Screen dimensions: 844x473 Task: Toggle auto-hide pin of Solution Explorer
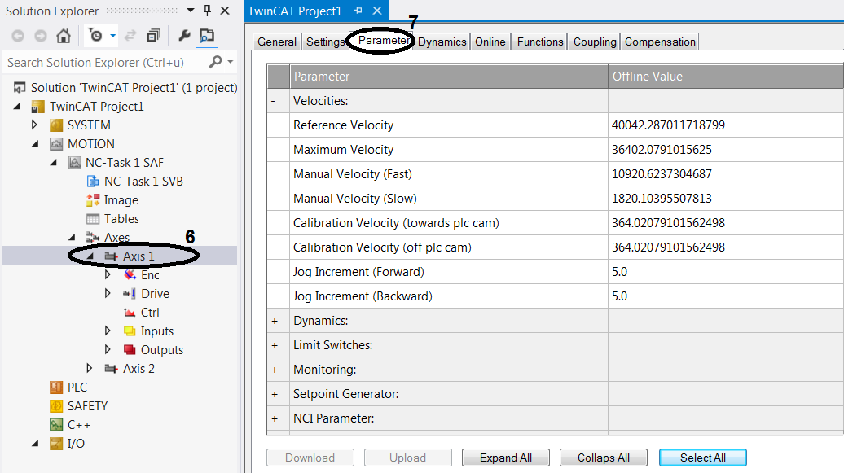pyautogui.click(x=207, y=11)
